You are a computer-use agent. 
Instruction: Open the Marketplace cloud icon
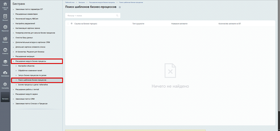click(x=5, y=73)
